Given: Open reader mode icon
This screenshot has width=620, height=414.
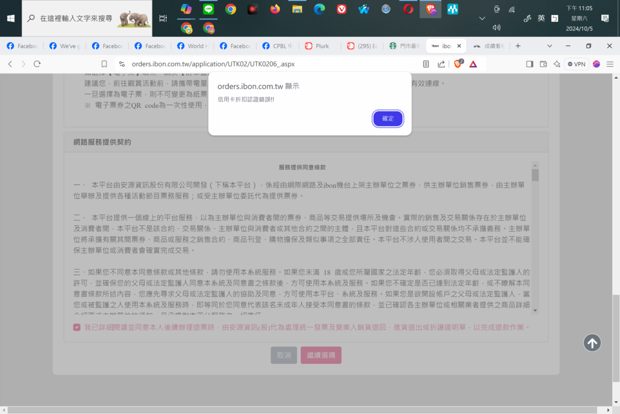Looking at the screenshot, I should point(426,64).
